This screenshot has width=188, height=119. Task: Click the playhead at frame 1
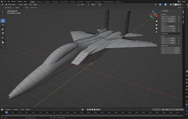(7, 112)
